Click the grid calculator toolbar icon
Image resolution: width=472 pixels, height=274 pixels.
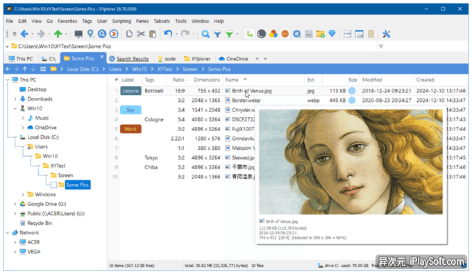(x=309, y=34)
